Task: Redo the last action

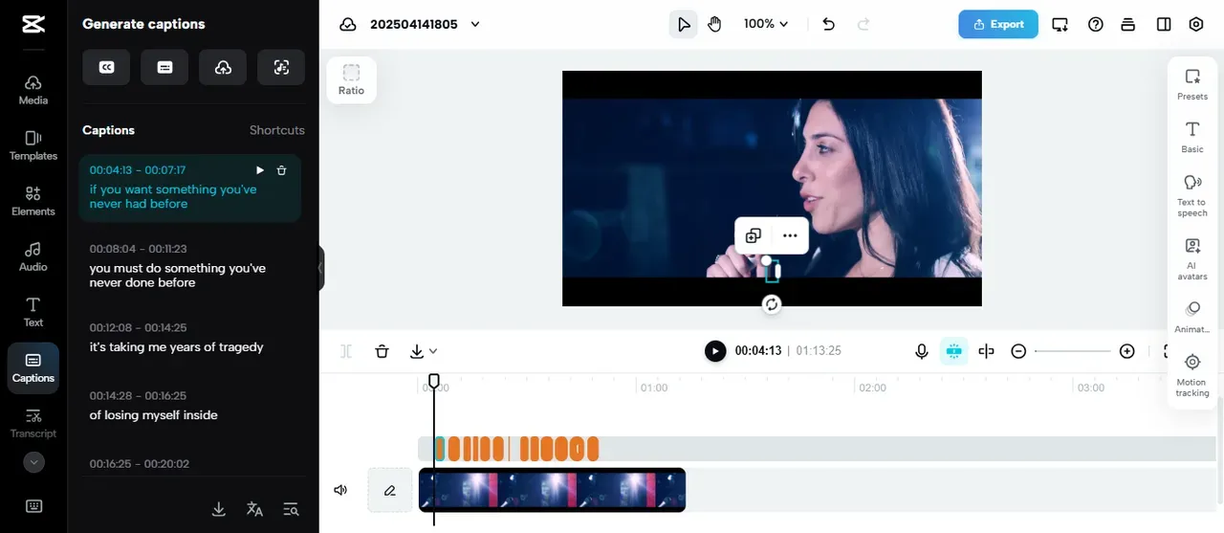Action: [x=863, y=24]
